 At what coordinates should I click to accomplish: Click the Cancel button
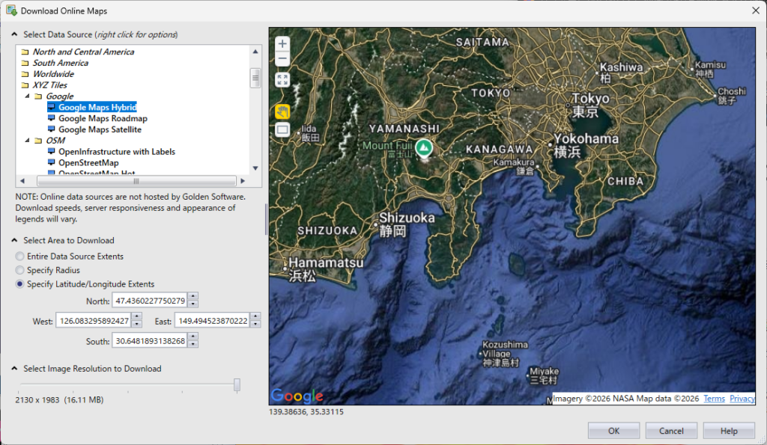pos(671,431)
